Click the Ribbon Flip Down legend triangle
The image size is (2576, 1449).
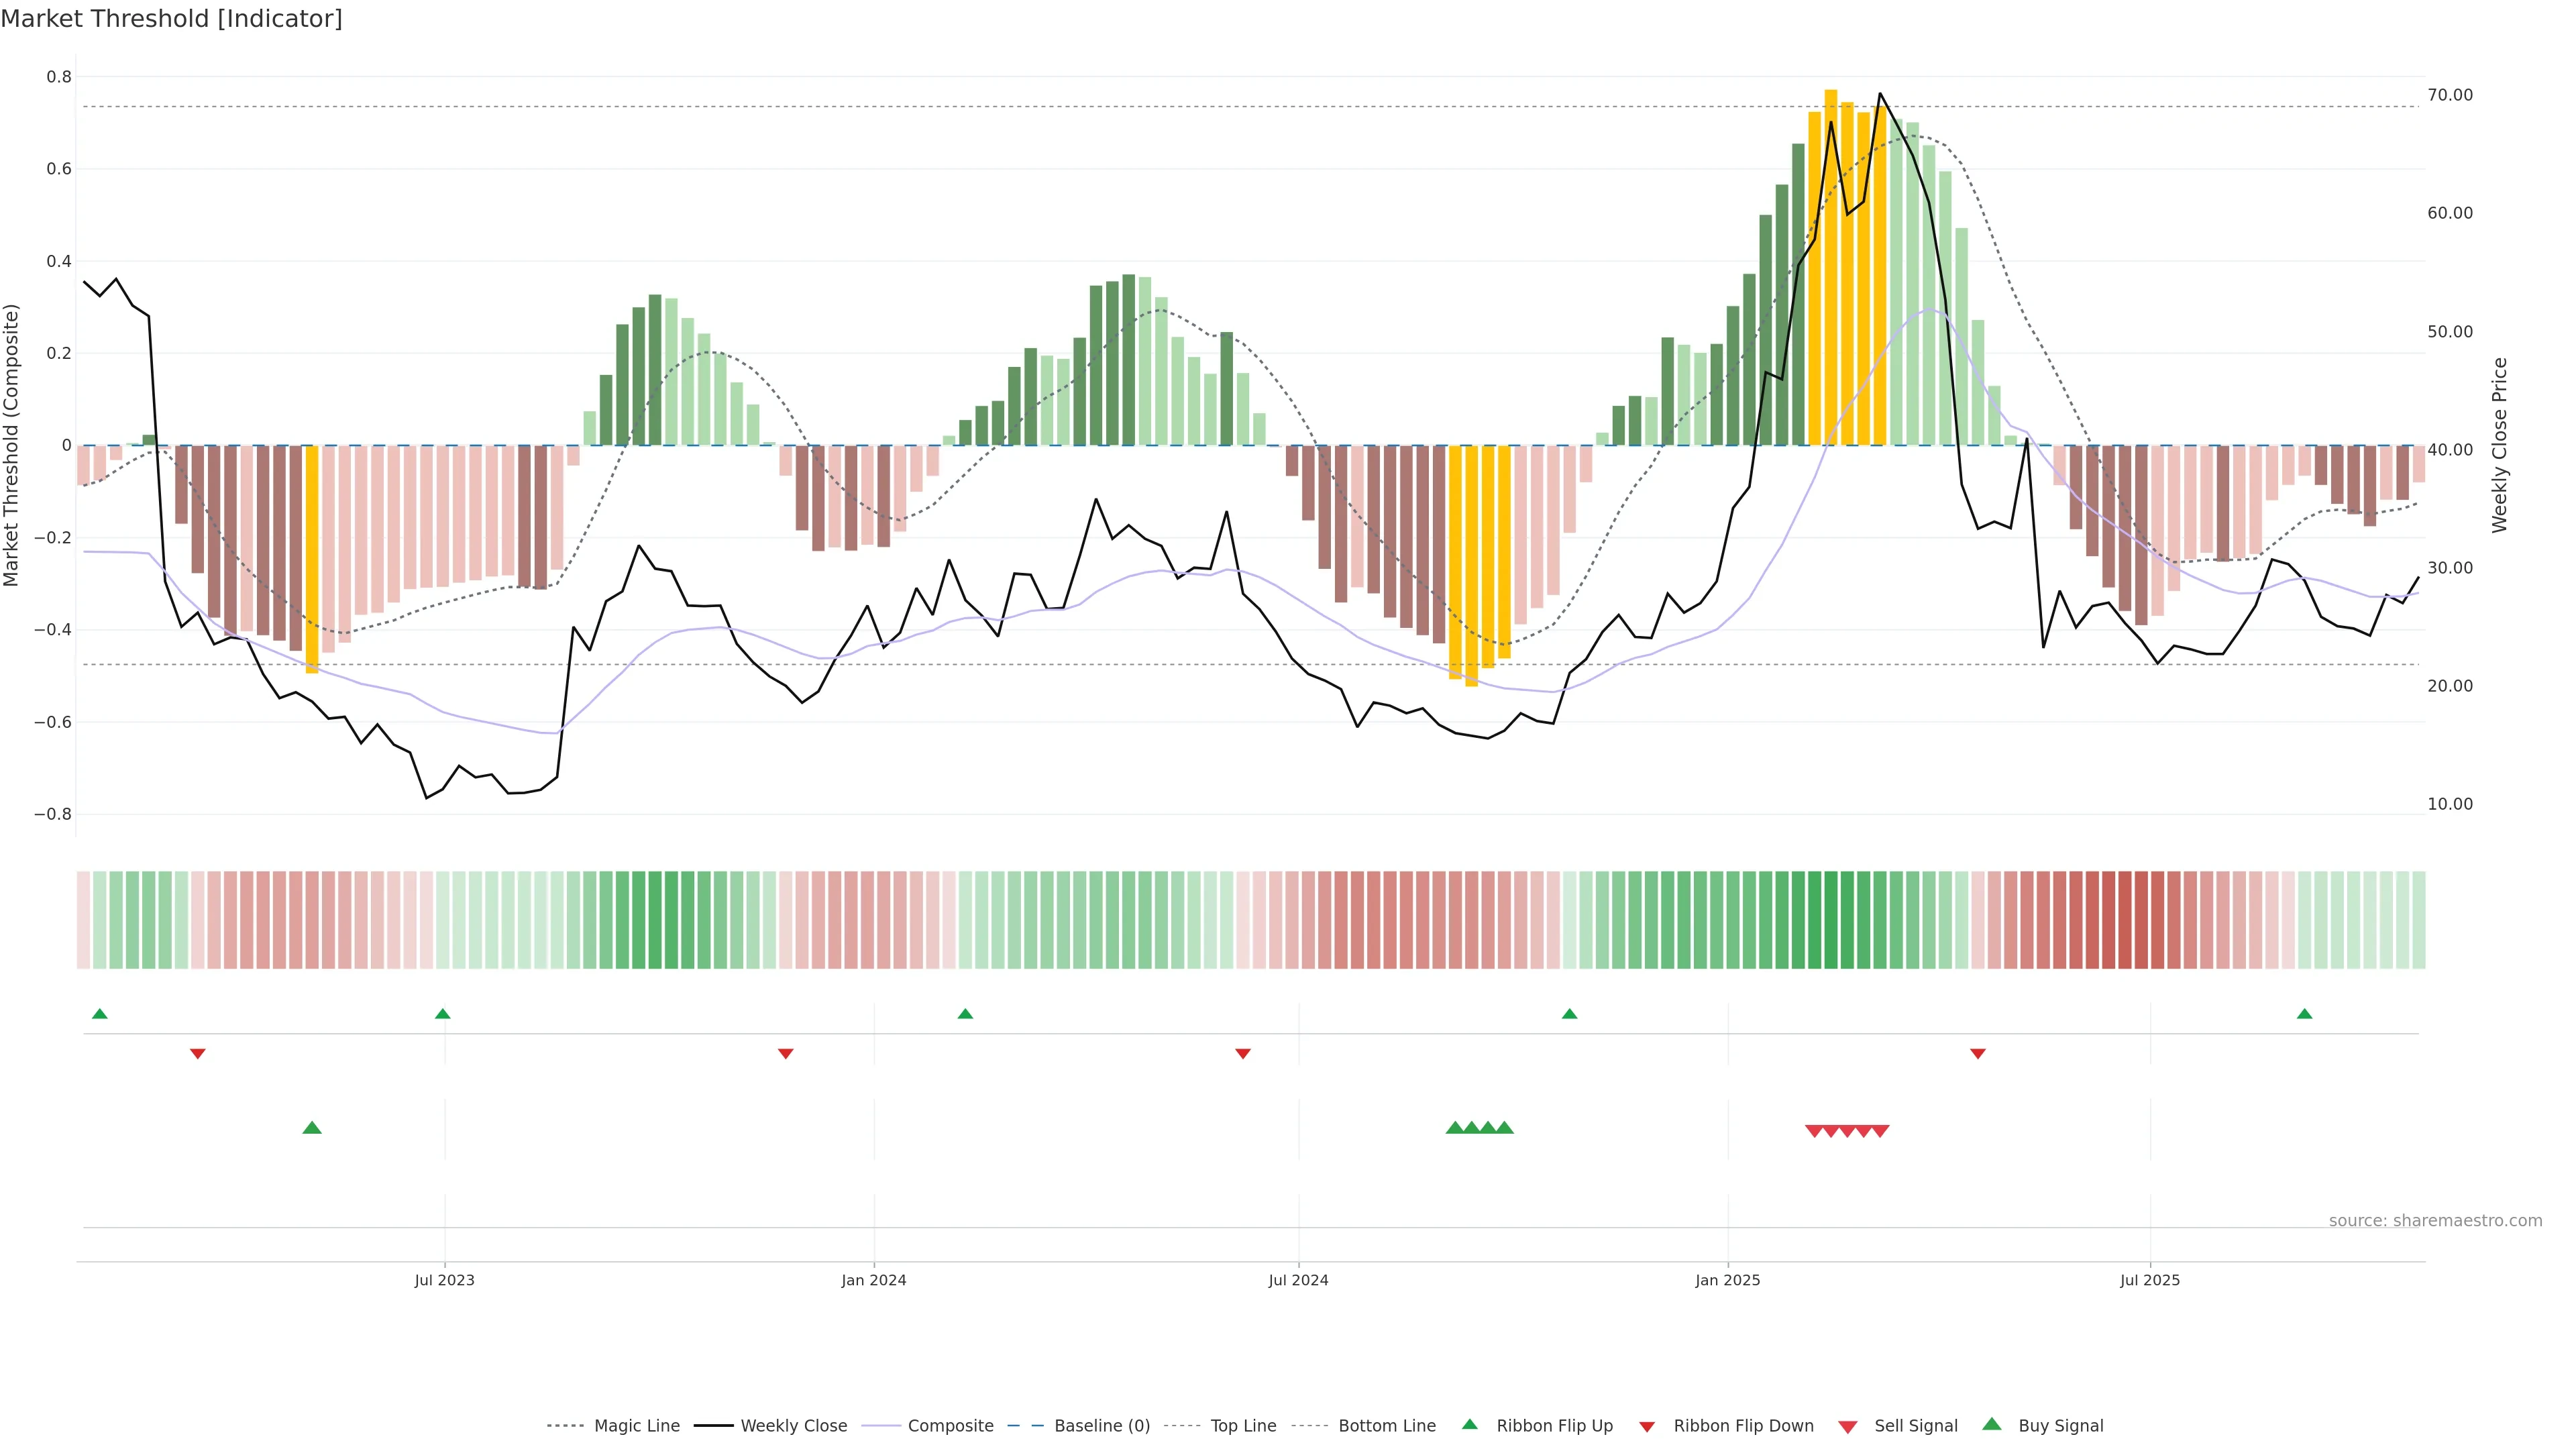tap(1647, 1427)
